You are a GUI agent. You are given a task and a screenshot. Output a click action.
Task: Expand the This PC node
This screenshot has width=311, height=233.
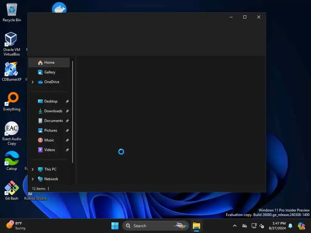33,169
